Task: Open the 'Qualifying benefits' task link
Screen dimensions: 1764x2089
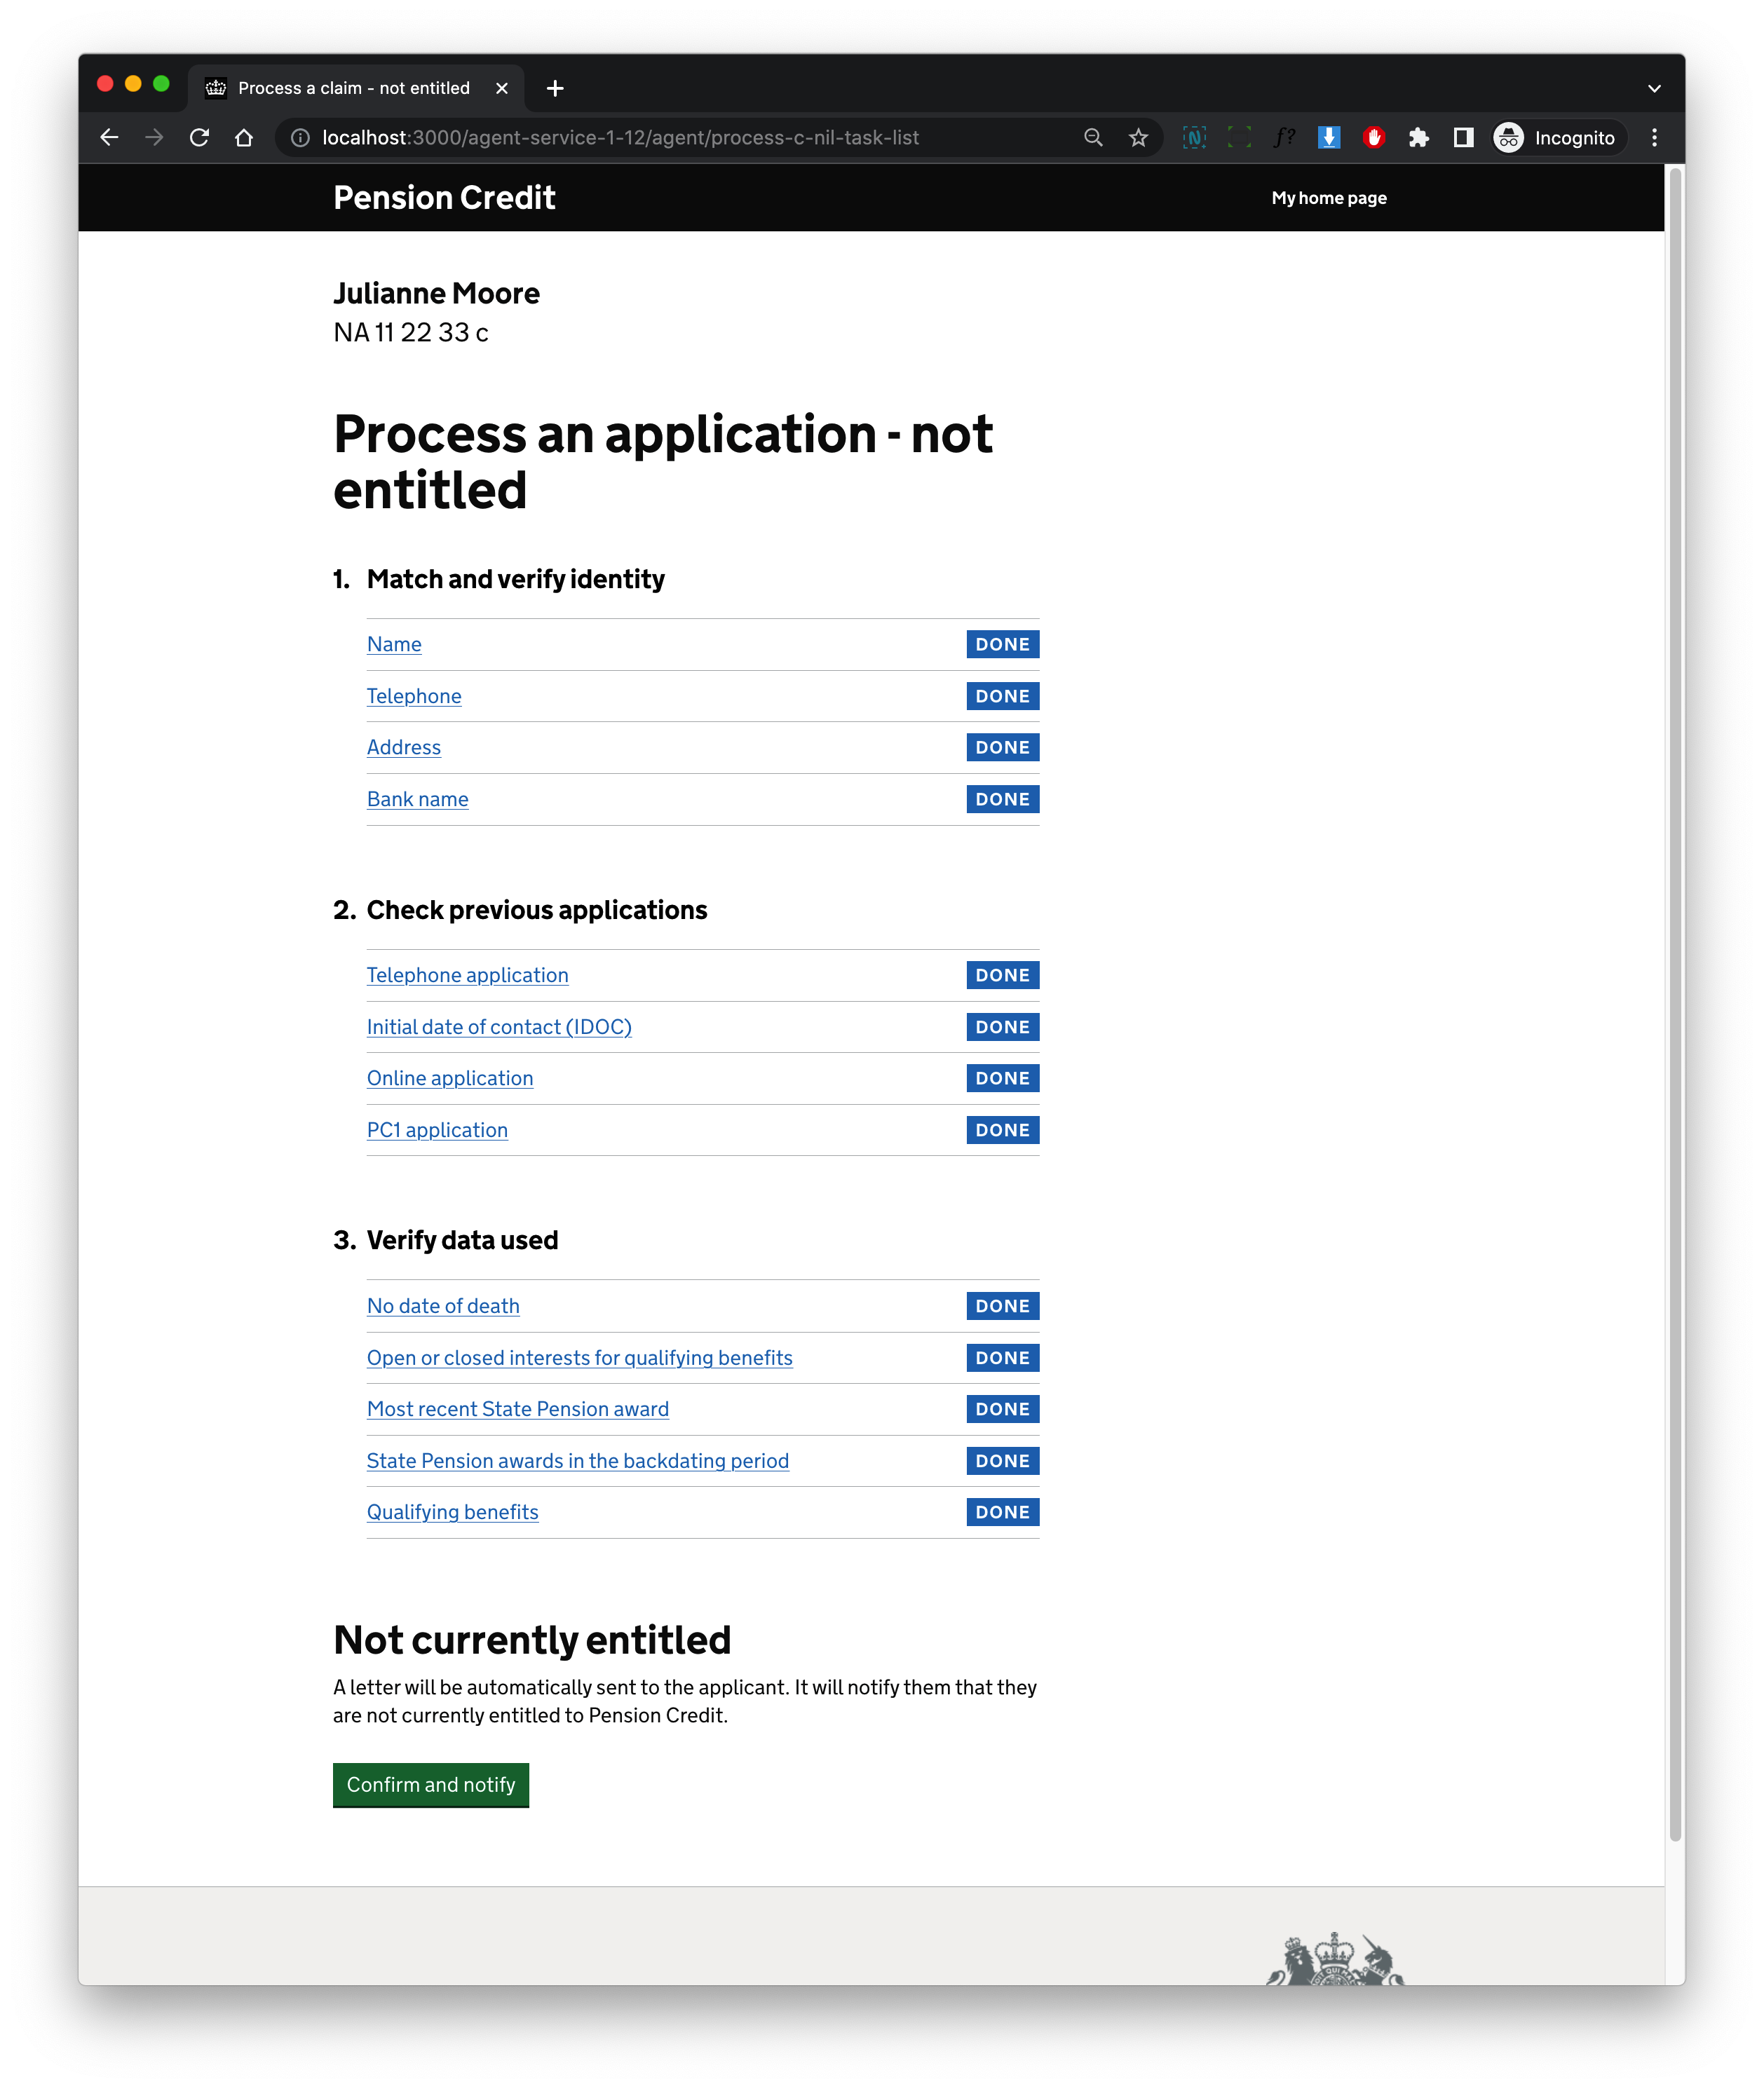Action: [x=452, y=1512]
